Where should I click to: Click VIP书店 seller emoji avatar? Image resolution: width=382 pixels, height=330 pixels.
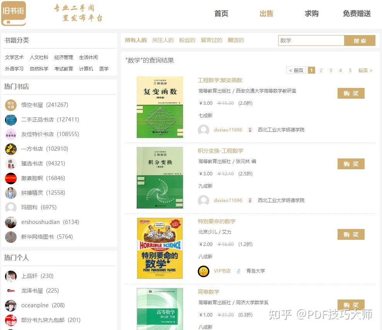point(204,271)
